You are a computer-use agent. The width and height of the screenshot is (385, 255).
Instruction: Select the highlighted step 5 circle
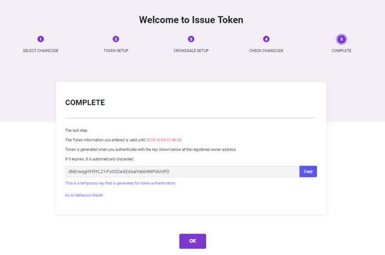coord(342,39)
